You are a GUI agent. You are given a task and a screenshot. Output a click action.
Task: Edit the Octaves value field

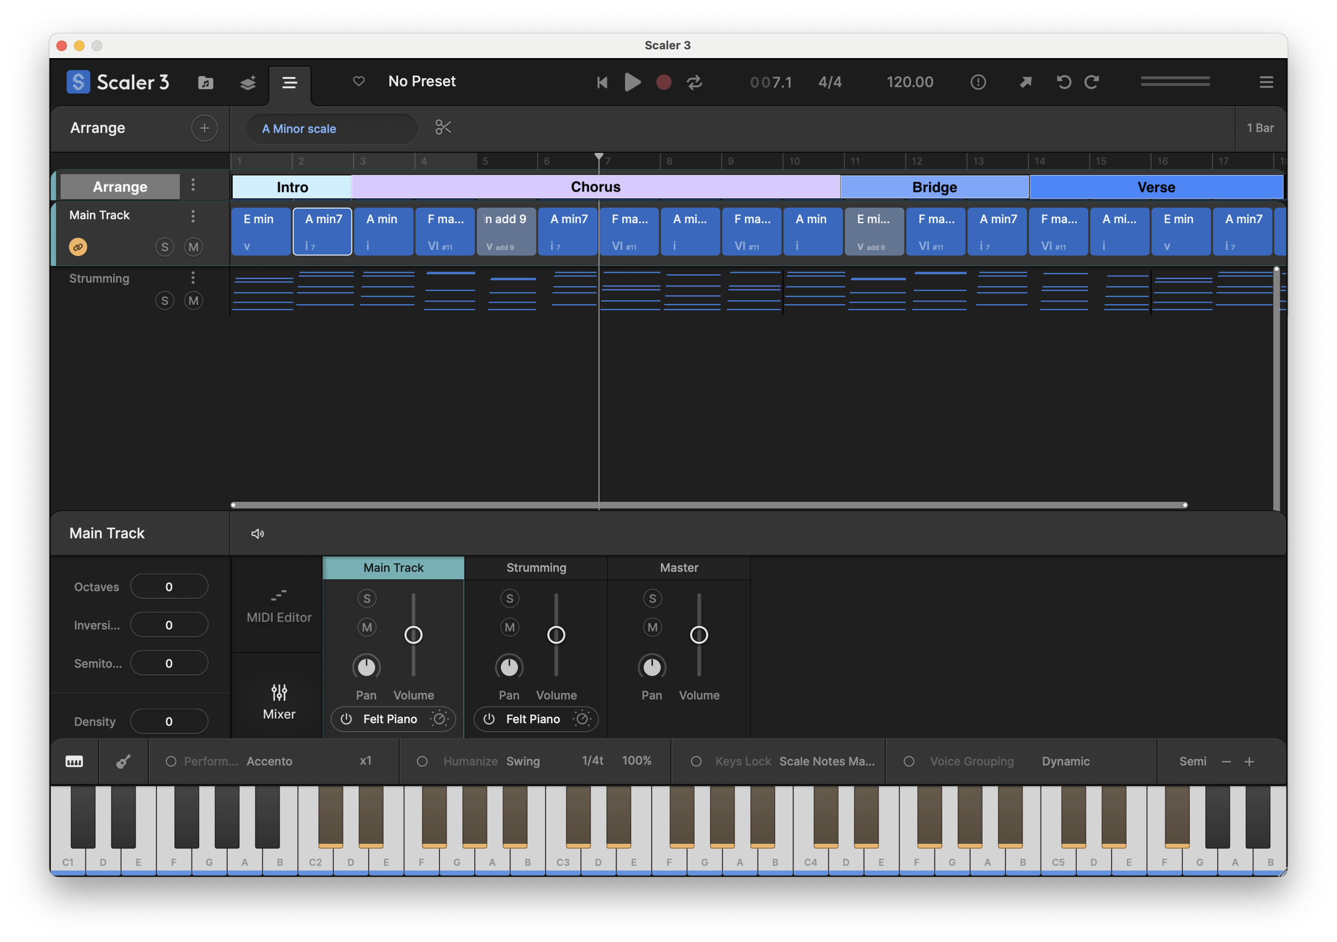pos(169,586)
